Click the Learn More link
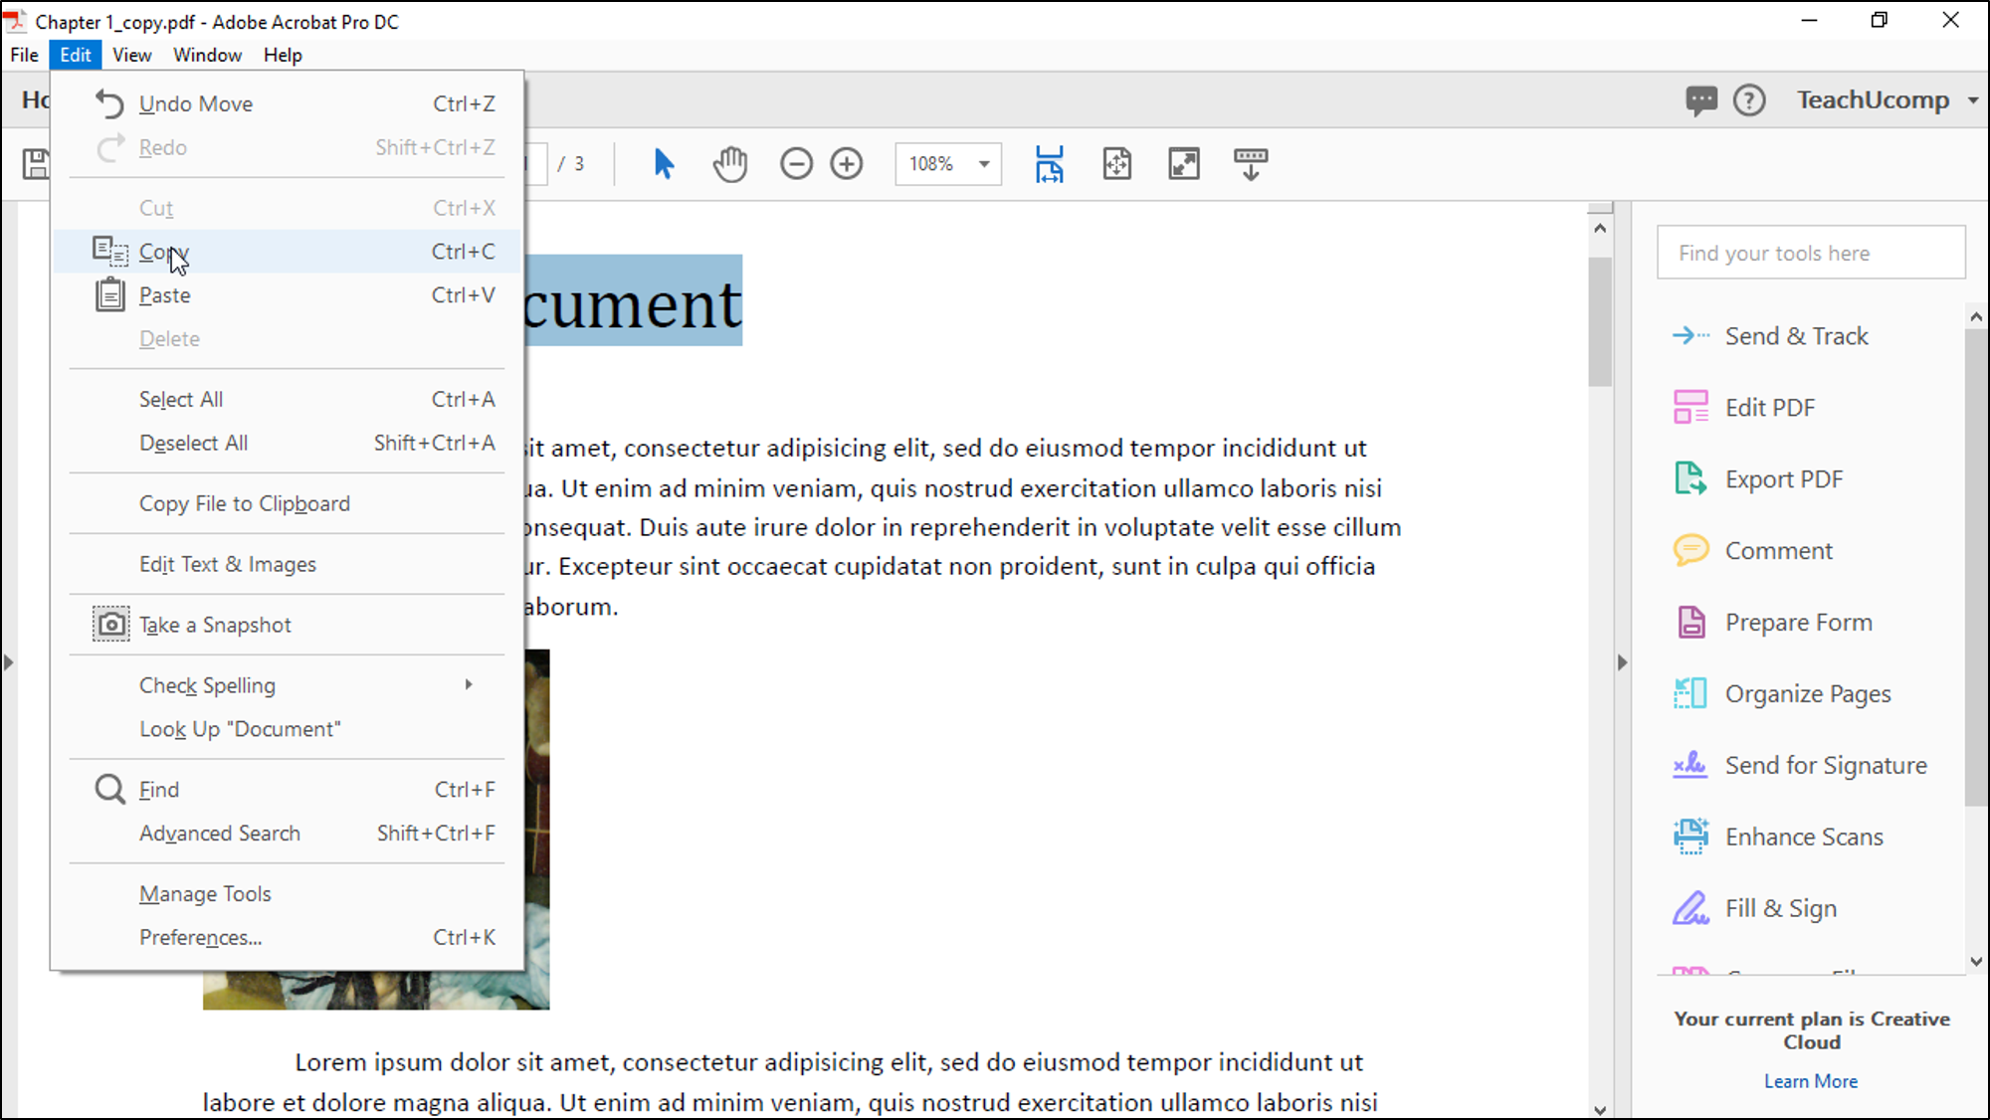 point(1810,1080)
